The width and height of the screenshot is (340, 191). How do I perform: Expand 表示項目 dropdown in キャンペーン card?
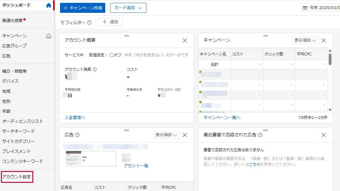click(305, 40)
